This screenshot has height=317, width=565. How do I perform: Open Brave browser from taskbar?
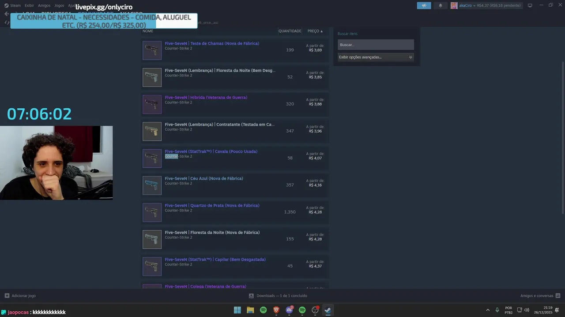[x=276, y=310]
